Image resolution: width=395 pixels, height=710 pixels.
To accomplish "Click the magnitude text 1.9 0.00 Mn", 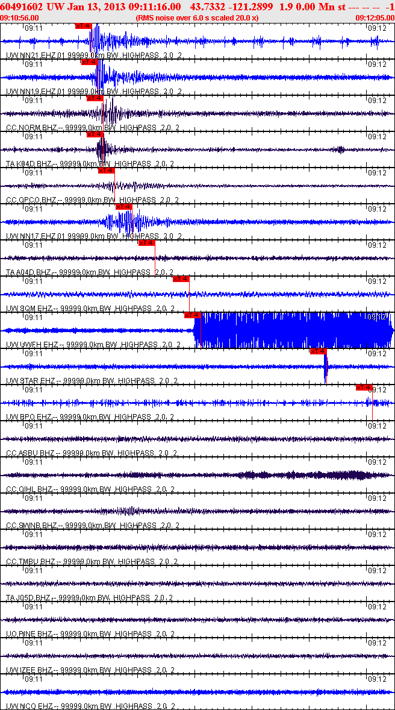I will 306,7.
